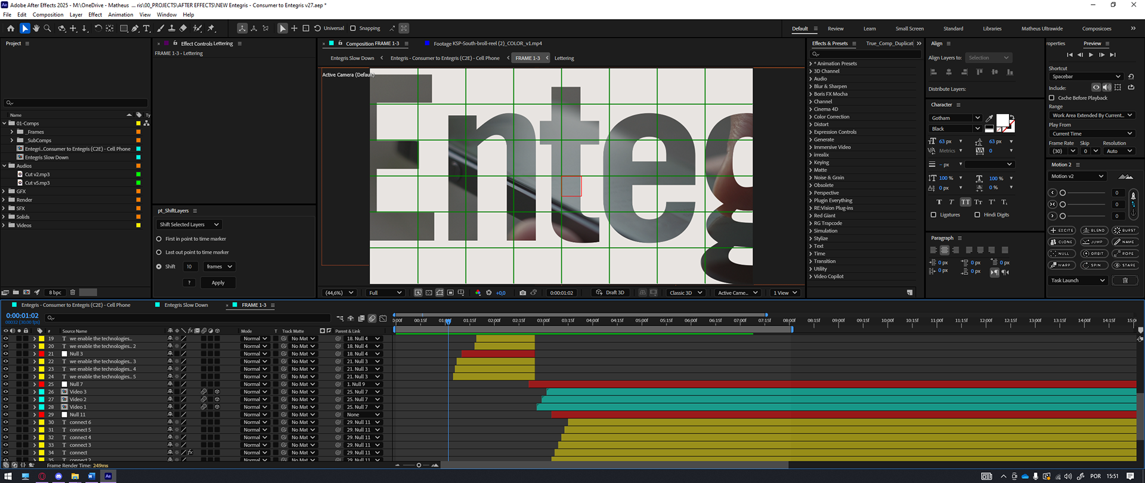The width and height of the screenshot is (1145, 483).
Task: Click the shift amount field showing 10
Action: click(x=189, y=267)
